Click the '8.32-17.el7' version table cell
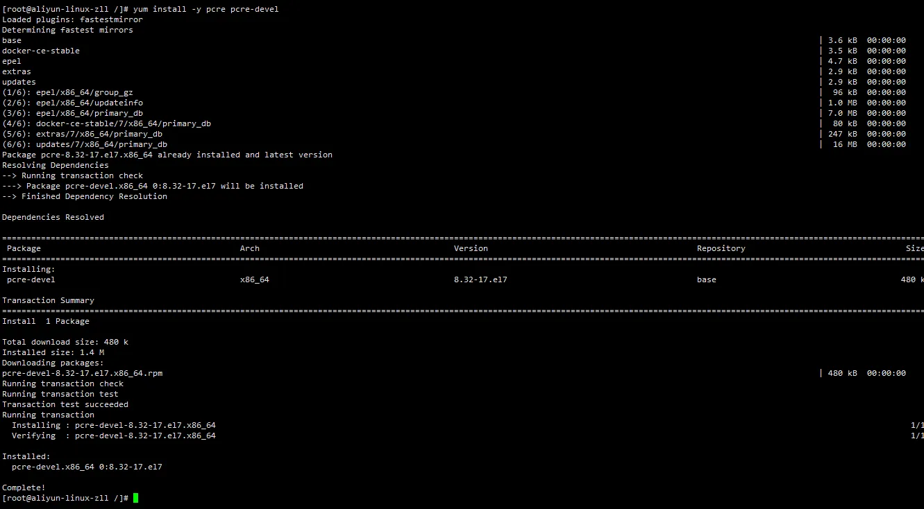Viewport: 924px width, 509px height. point(480,279)
